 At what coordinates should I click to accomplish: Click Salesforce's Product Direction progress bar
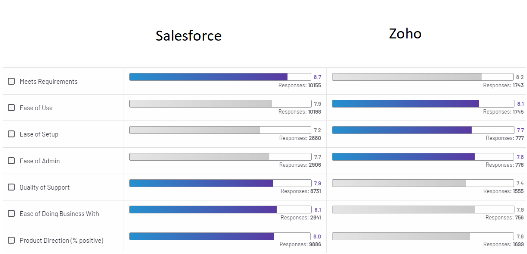[220, 236]
